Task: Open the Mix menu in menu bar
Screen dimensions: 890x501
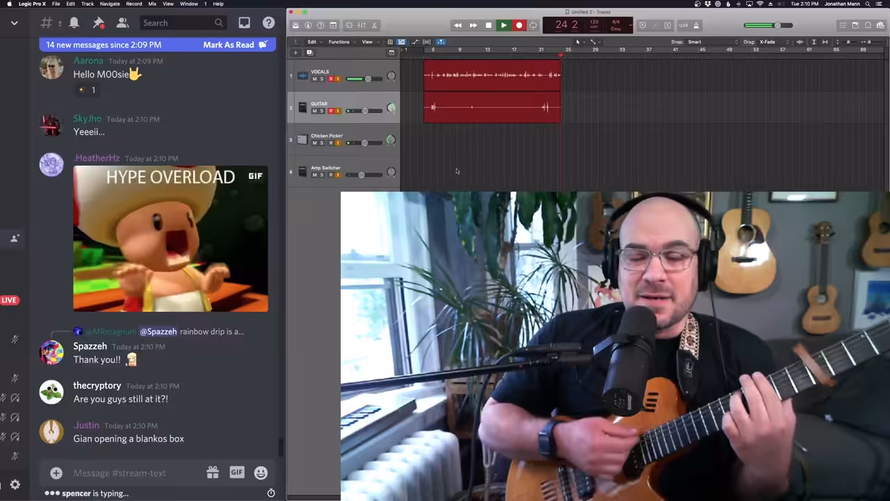Action: (152, 3)
